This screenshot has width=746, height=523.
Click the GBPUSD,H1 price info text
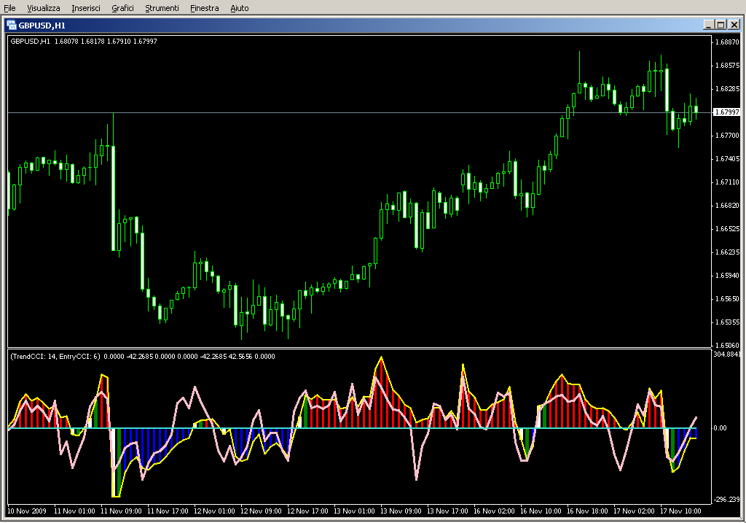[x=83, y=41]
